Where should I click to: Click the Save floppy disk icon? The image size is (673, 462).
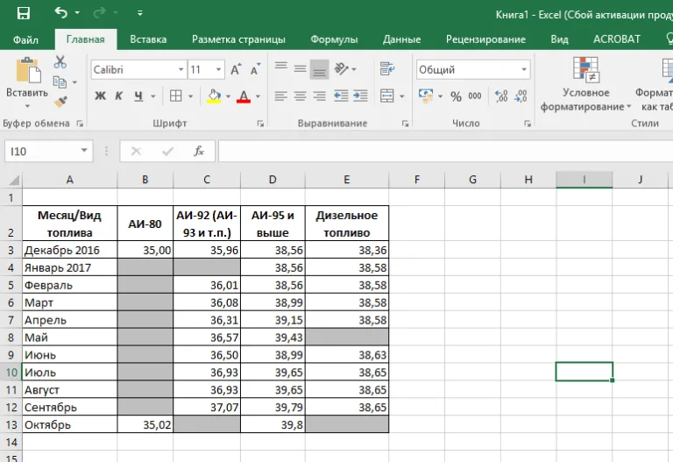click(x=23, y=13)
